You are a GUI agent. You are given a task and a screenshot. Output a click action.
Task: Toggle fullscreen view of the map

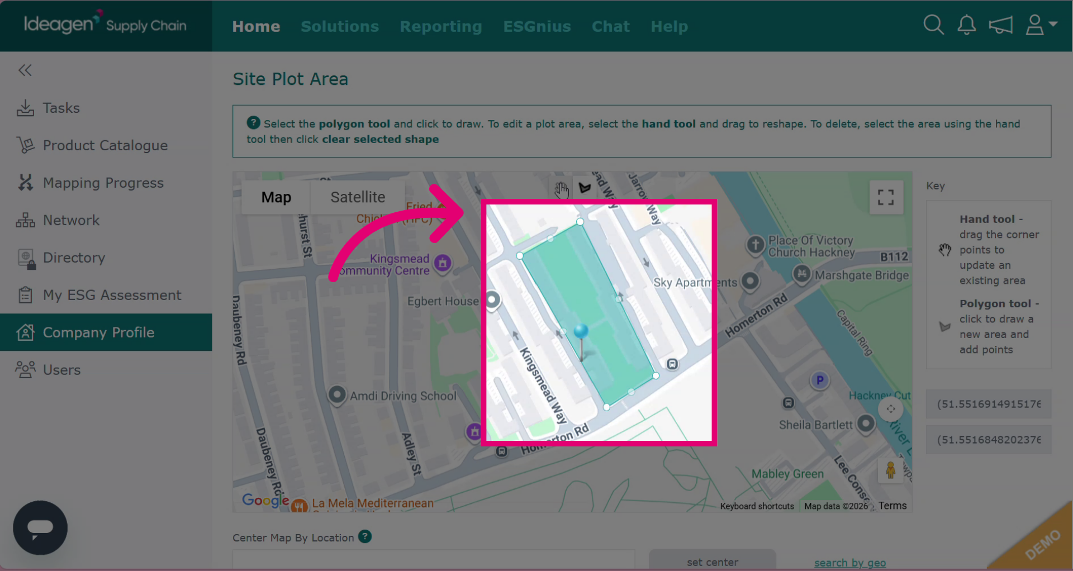click(886, 197)
